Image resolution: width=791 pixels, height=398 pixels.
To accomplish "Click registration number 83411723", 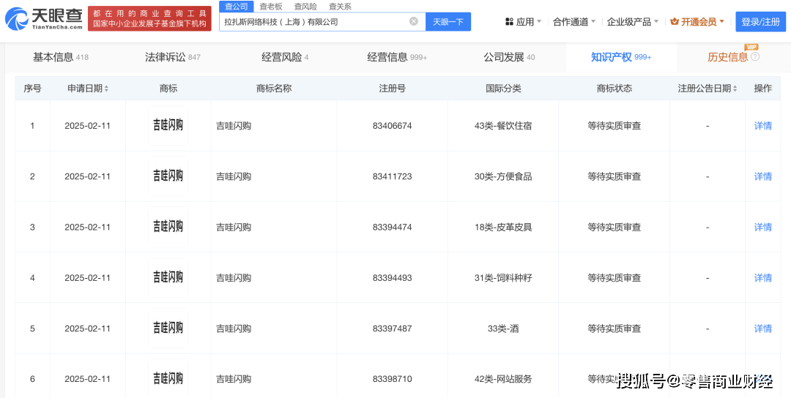I will tap(392, 176).
